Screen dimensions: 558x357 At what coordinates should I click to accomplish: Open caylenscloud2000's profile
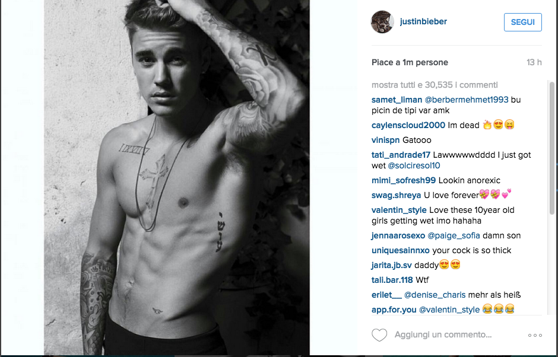[408, 125]
